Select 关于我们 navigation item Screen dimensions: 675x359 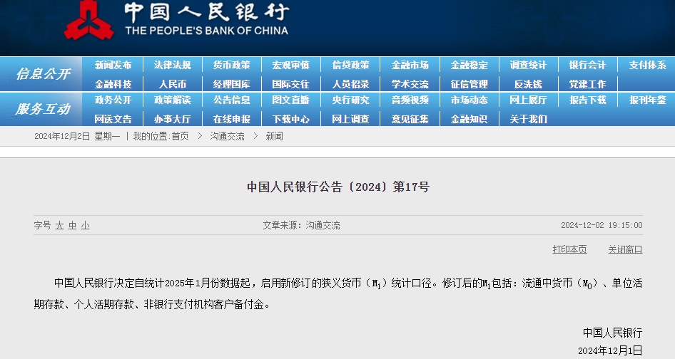point(528,119)
